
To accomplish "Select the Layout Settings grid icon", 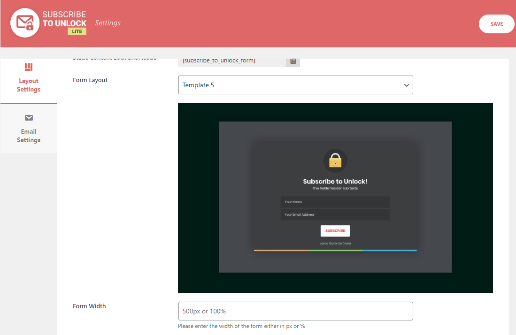I will (x=29, y=67).
